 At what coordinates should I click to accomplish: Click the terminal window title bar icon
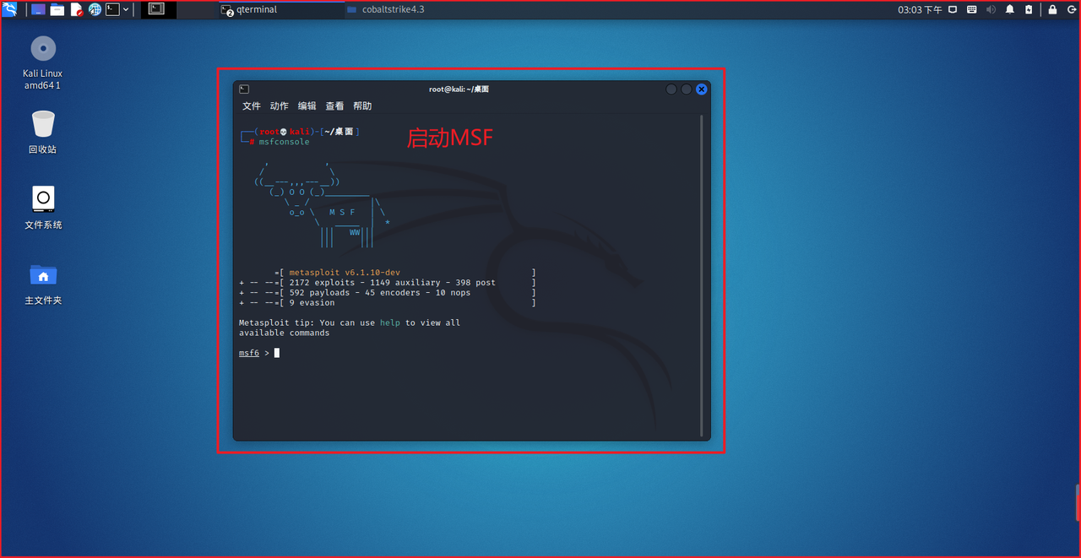(243, 89)
